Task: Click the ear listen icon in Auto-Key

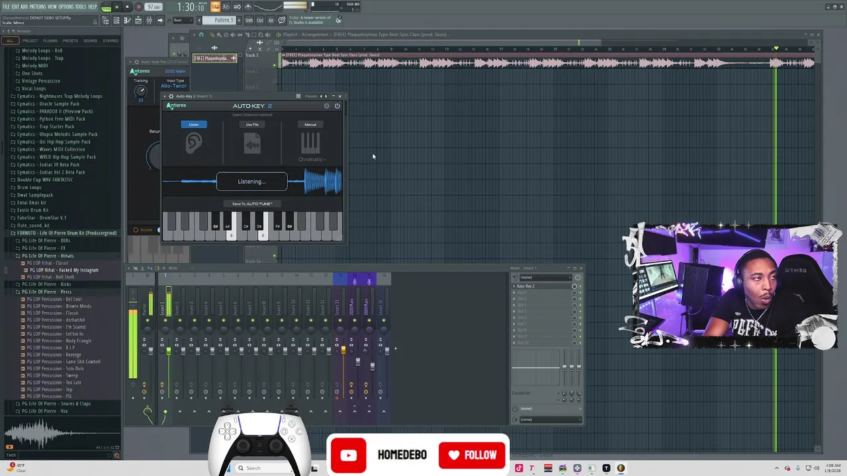Action: (x=194, y=143)
